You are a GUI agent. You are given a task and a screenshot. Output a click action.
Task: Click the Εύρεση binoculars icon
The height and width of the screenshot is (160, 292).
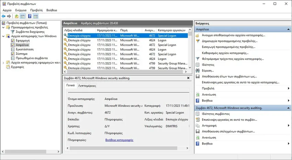[x=198, y=71]
